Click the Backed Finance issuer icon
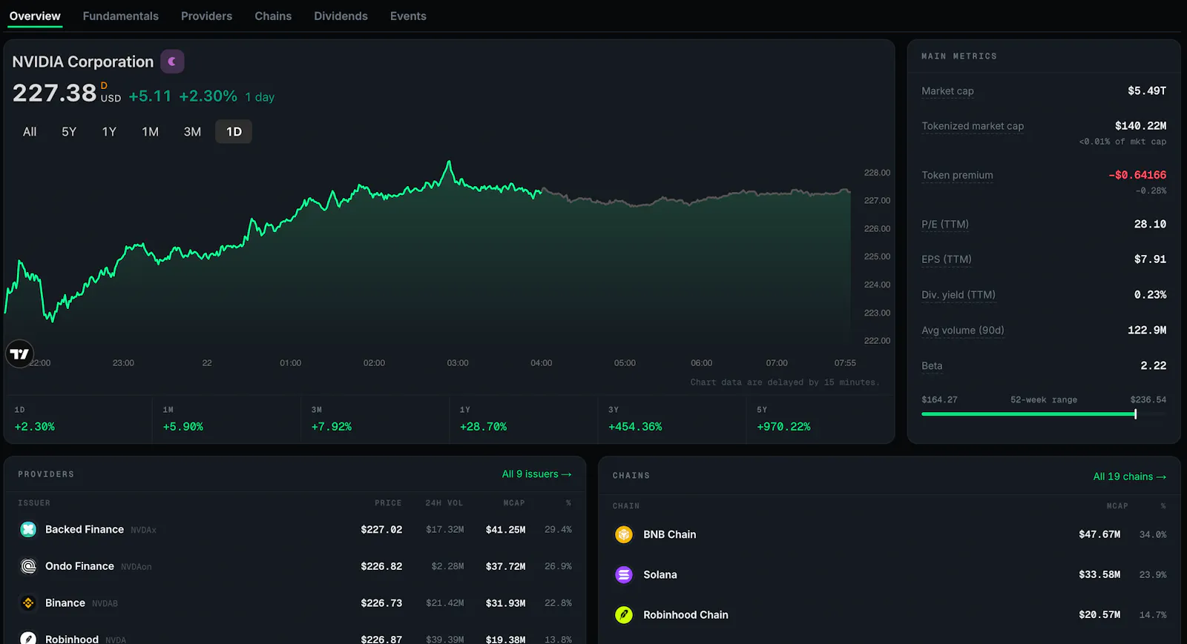The height and width of the screenshot is (644, 1187). coord(28,529)
